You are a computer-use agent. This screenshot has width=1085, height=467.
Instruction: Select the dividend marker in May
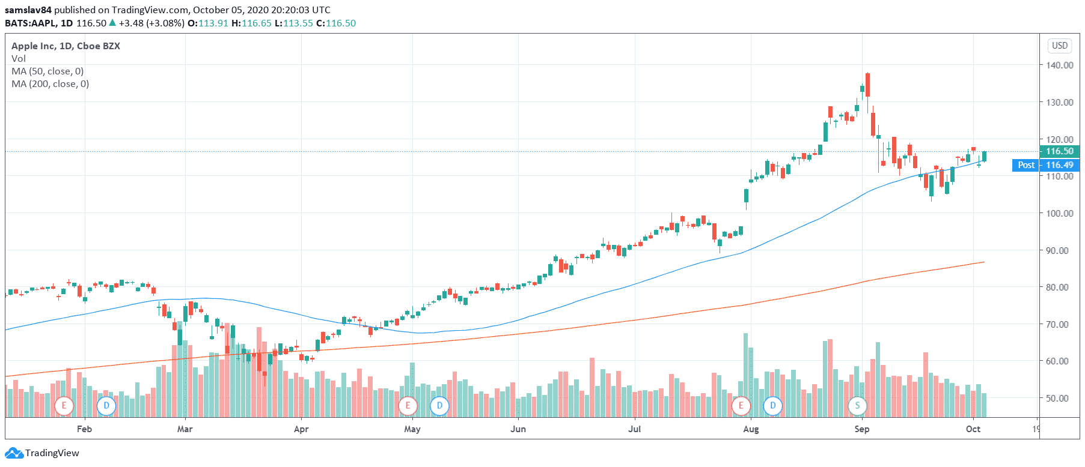coord(439,406)
